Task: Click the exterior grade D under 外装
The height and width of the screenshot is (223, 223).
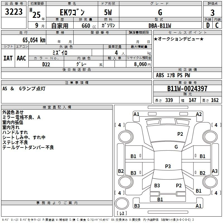Action: (x=208, y=25)
